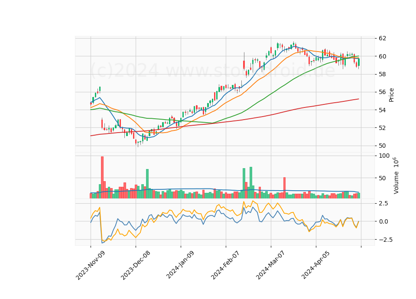Click the 52 price tick label
416x299 pixels.
pyautogui.click(x=382, y=128)
